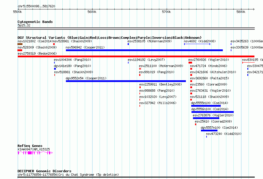Open the KIAA0947 gene glyph
The width and height of the screenshot is (263, 179).
(35, 153)
